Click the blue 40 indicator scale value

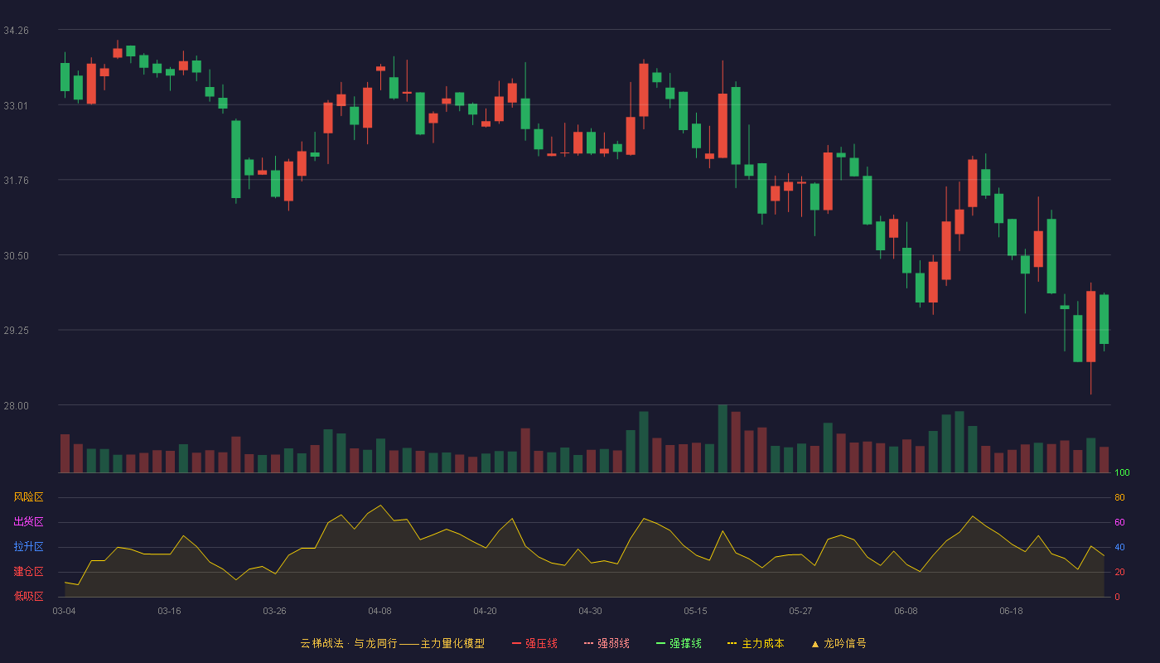(1119, 548)
